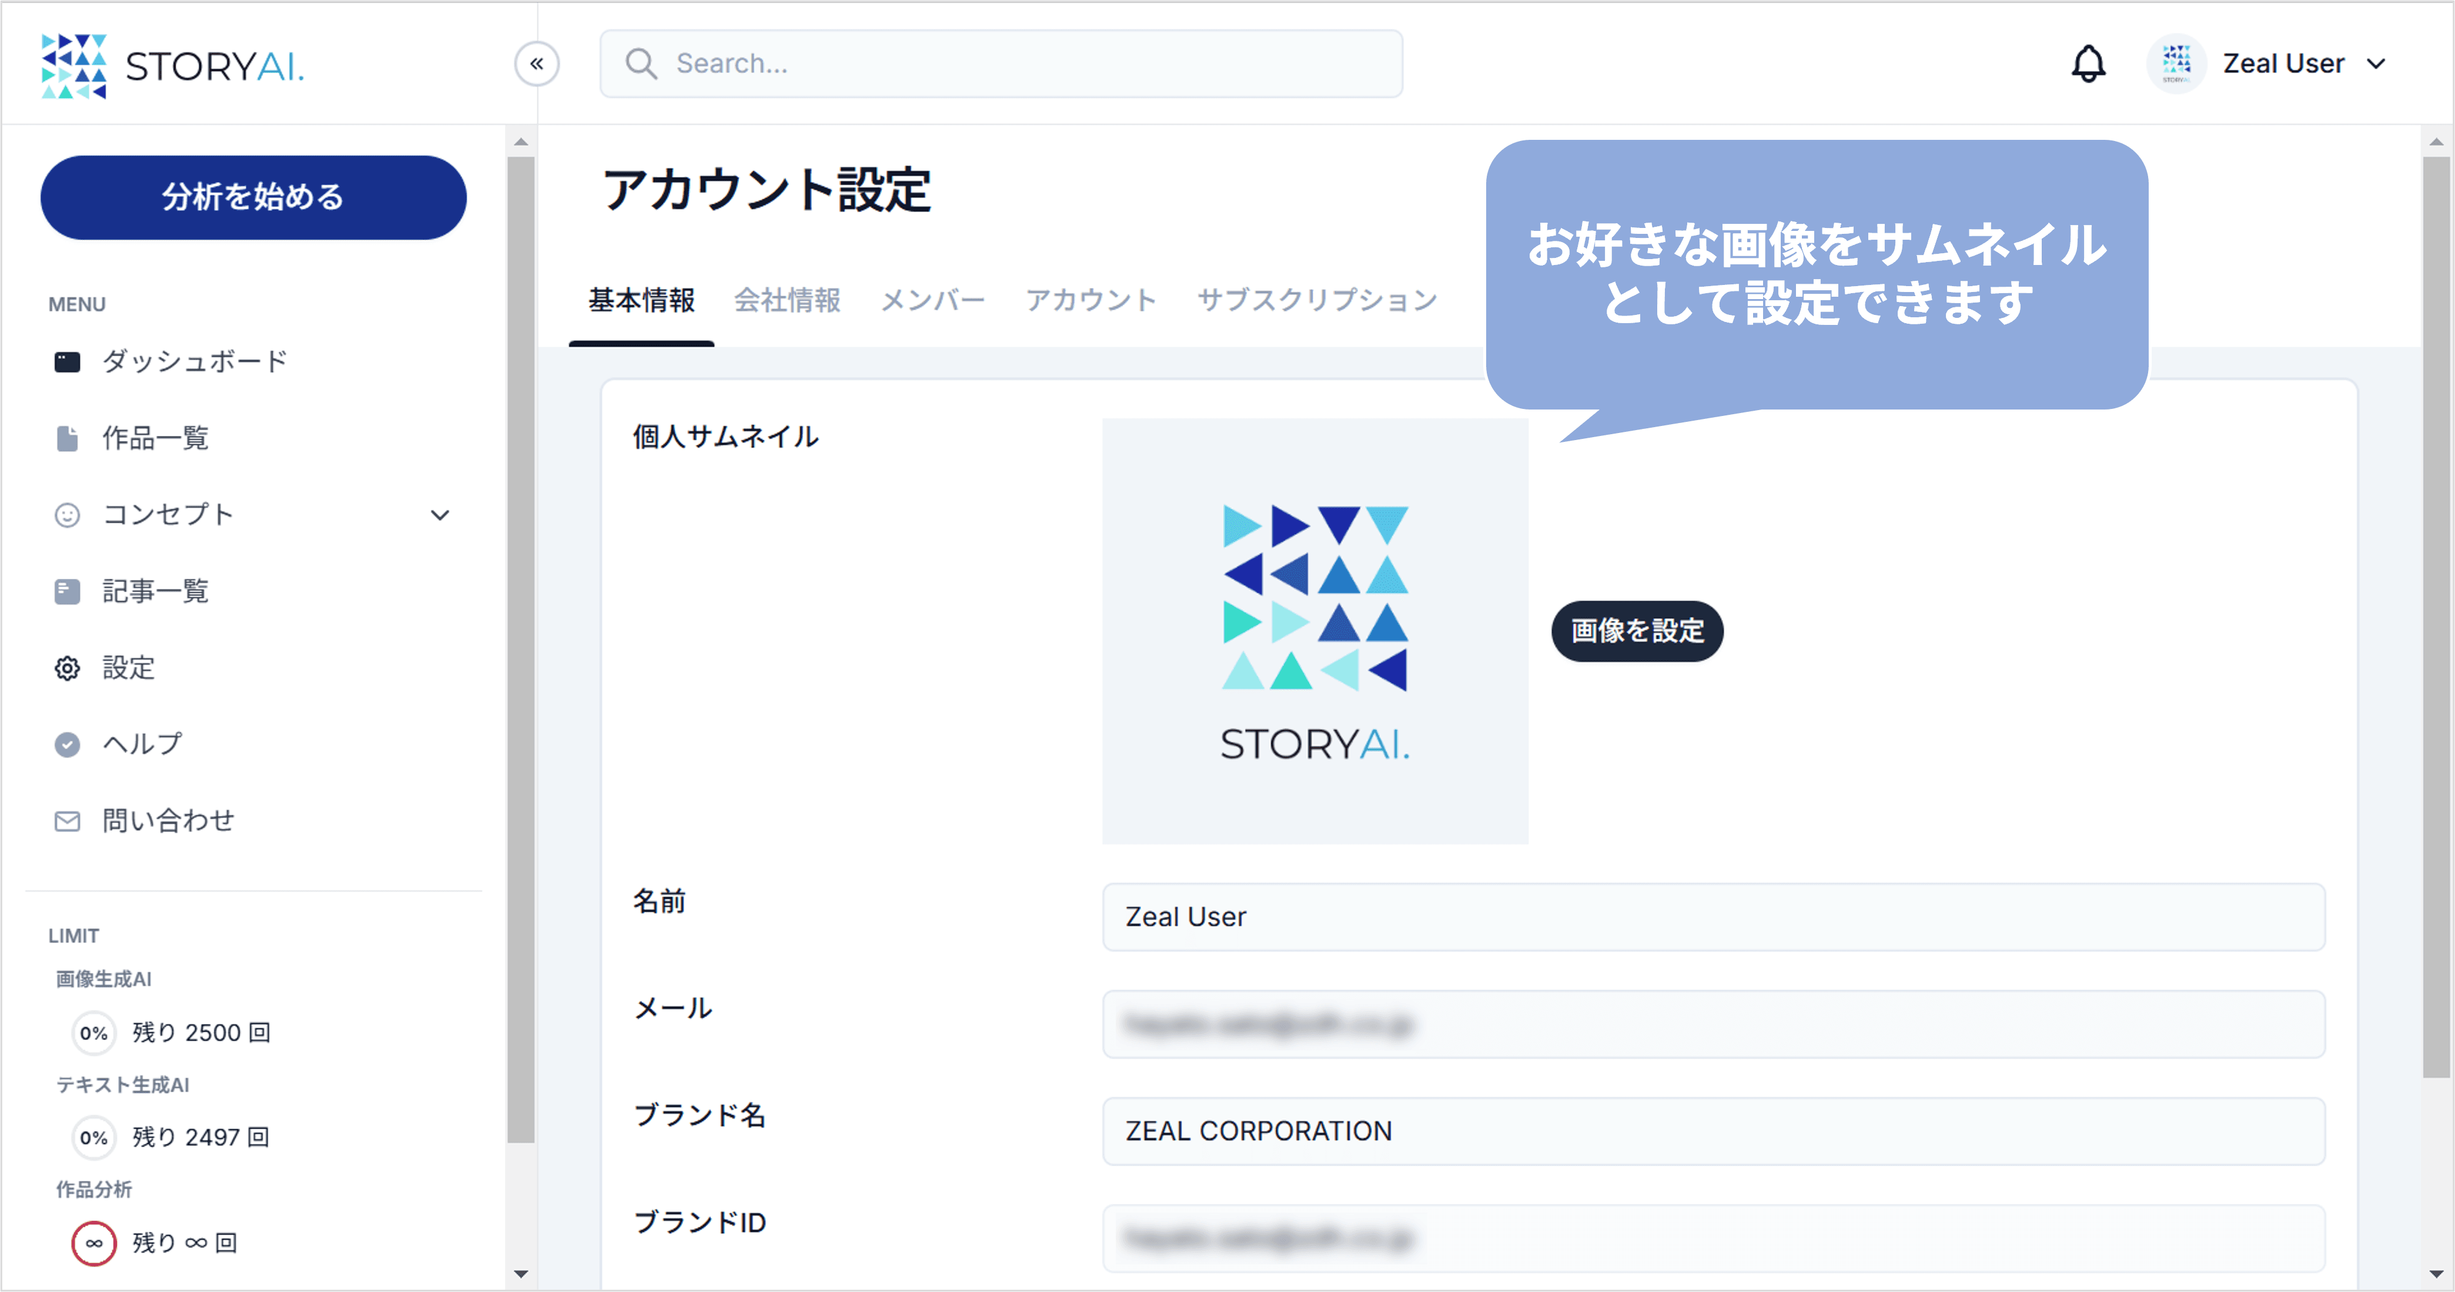Open the Zeal User dropdown menu
2455x1292 pixels.
click(2376, 64)
